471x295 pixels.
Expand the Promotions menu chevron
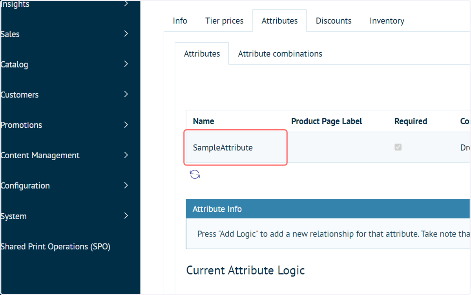click(126, 125)
